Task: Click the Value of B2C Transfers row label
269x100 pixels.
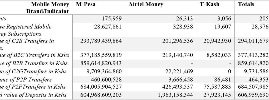Action: click(x=35, y=55)
